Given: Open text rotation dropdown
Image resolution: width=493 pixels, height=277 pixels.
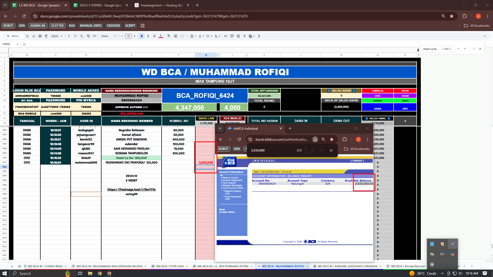Looking at the screenshot, I should pos(217,36).
